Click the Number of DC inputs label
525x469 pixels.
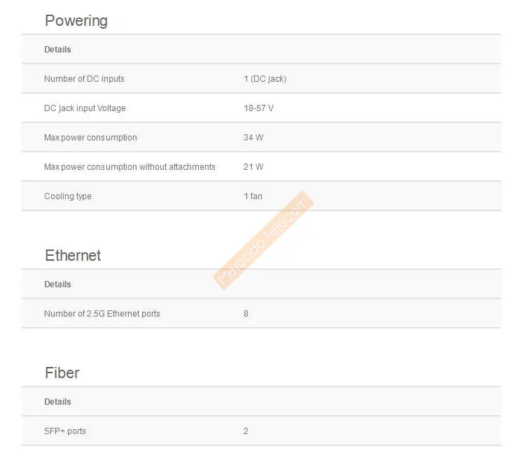84,79
